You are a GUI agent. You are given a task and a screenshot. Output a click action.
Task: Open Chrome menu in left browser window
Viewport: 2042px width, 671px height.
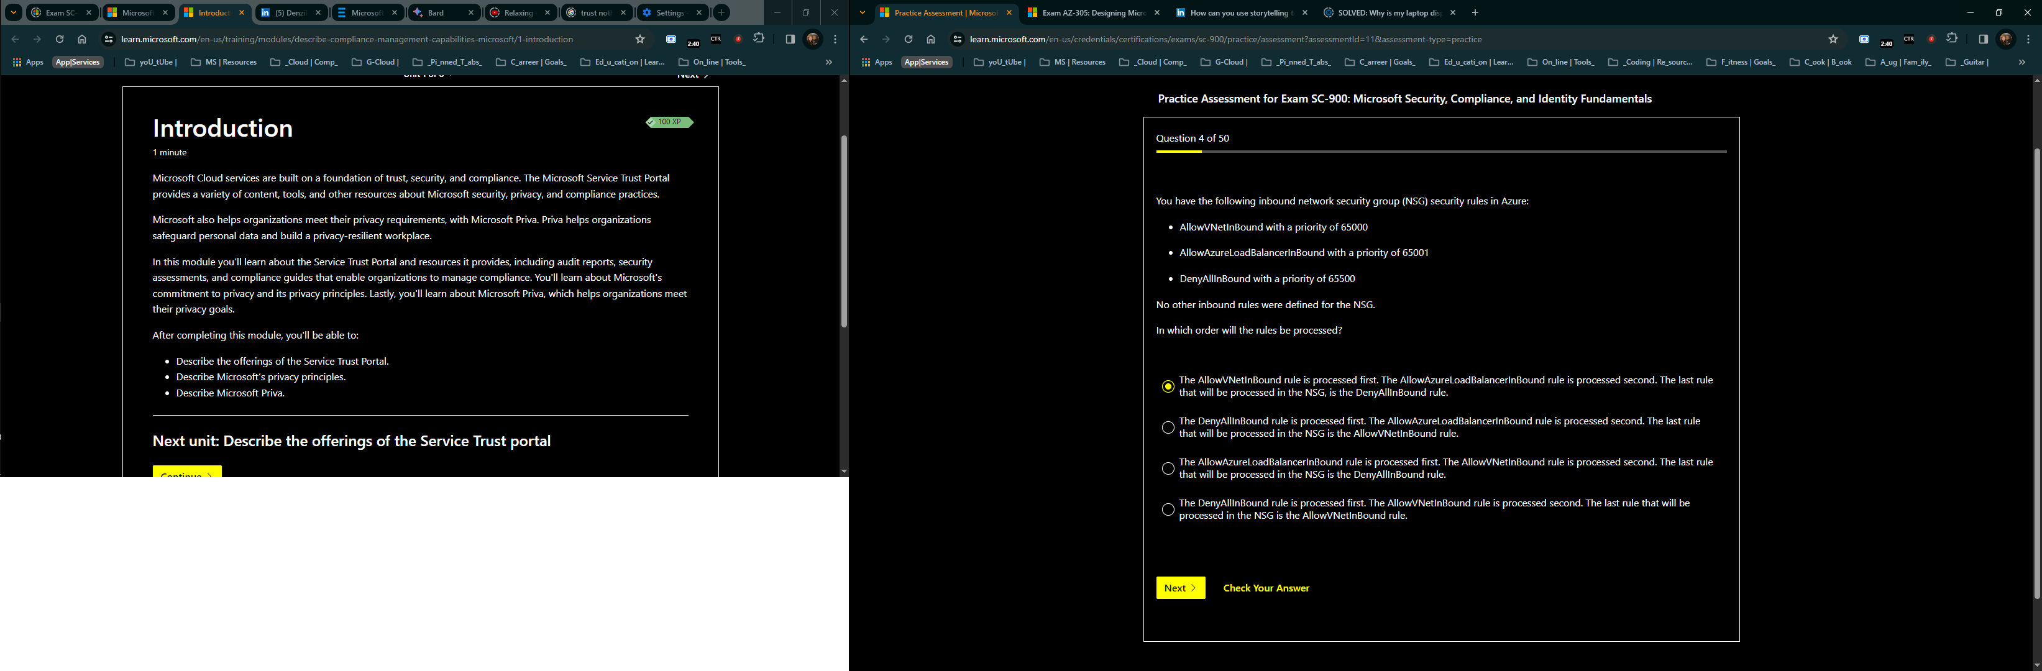pos(835,39)
